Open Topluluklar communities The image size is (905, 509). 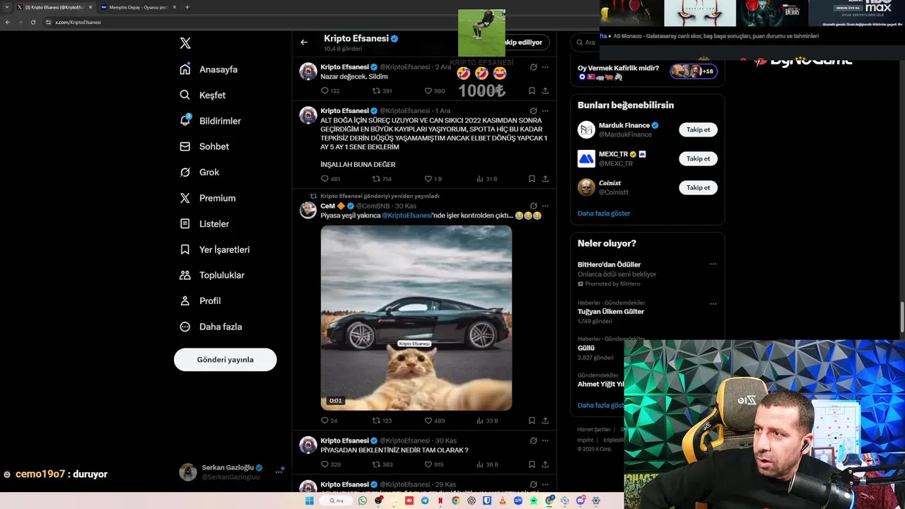pyautogui.click(x=212, y=275)
